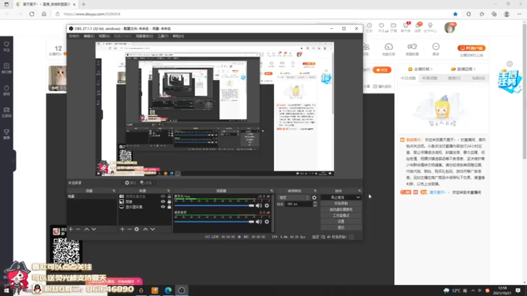Screen dimensions: 527x296
Task: Click 启动虚拟摄像机 button
Action: (341, 209)
